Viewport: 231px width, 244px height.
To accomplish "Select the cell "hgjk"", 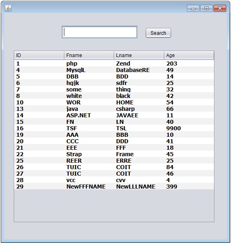I will pos(89,83).
